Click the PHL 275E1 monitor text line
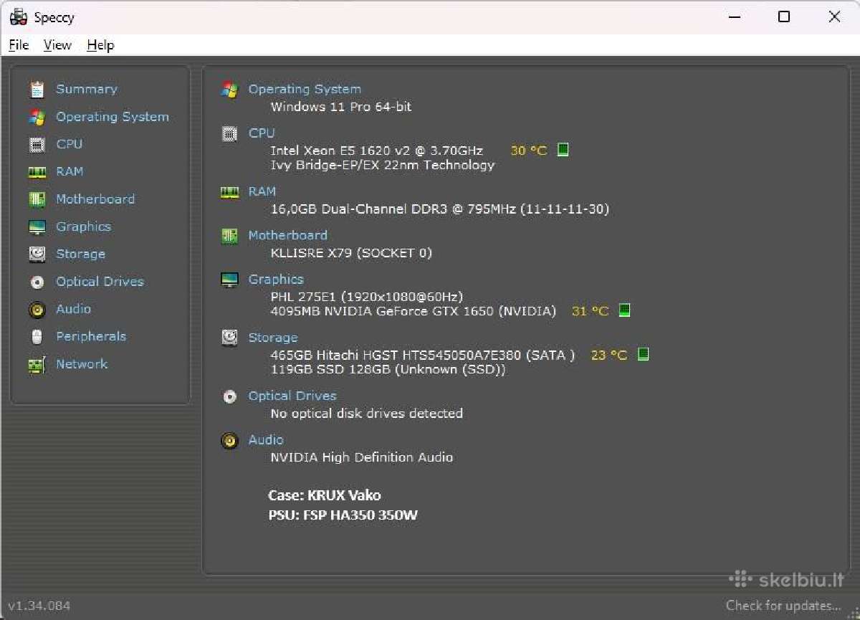This screenshot has height=620, width=860. [x=366, y=297]
